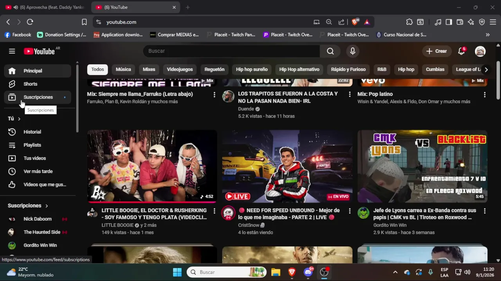Open Suscripciones in the sidebar
Screen dimensions: 501x281
pos(38,97)
